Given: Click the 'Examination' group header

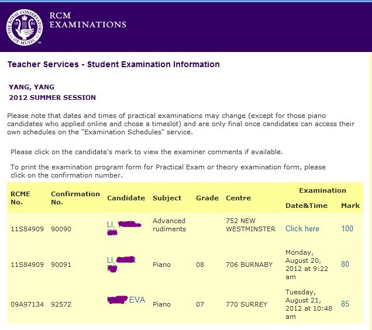Looking at the screenshot, I should (x=322, y=190).
